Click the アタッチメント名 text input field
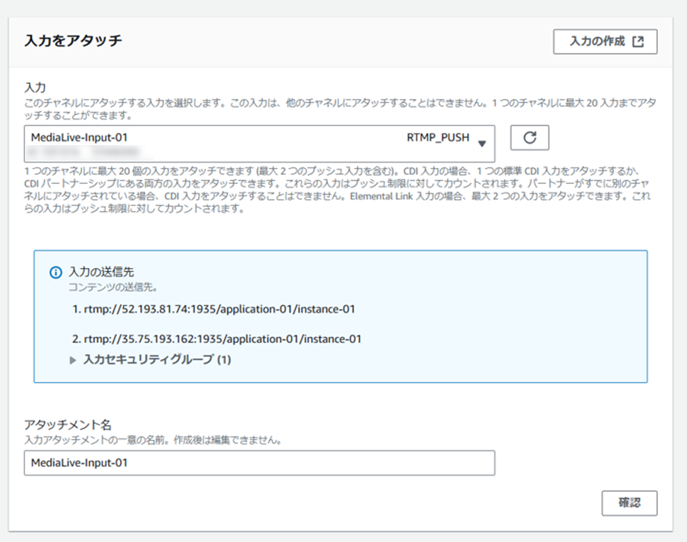The width and height of the screenshot is (687, 542). (x=259, y=464)
